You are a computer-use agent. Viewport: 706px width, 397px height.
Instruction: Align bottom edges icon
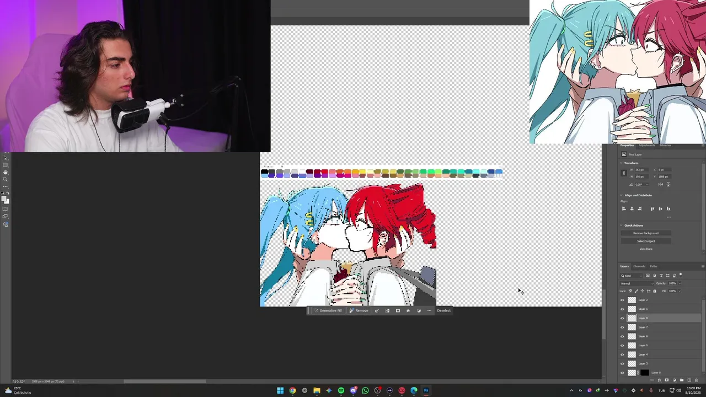668,209
